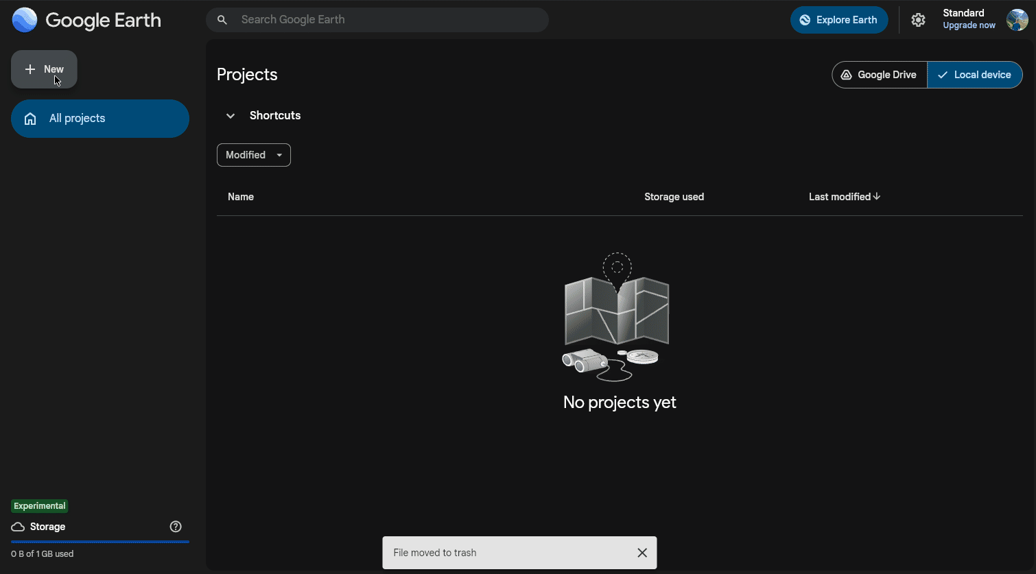The height and width of the screenshot is (574, 1036).
Task: Click the Explore Earth button
Action: [839, 20]
